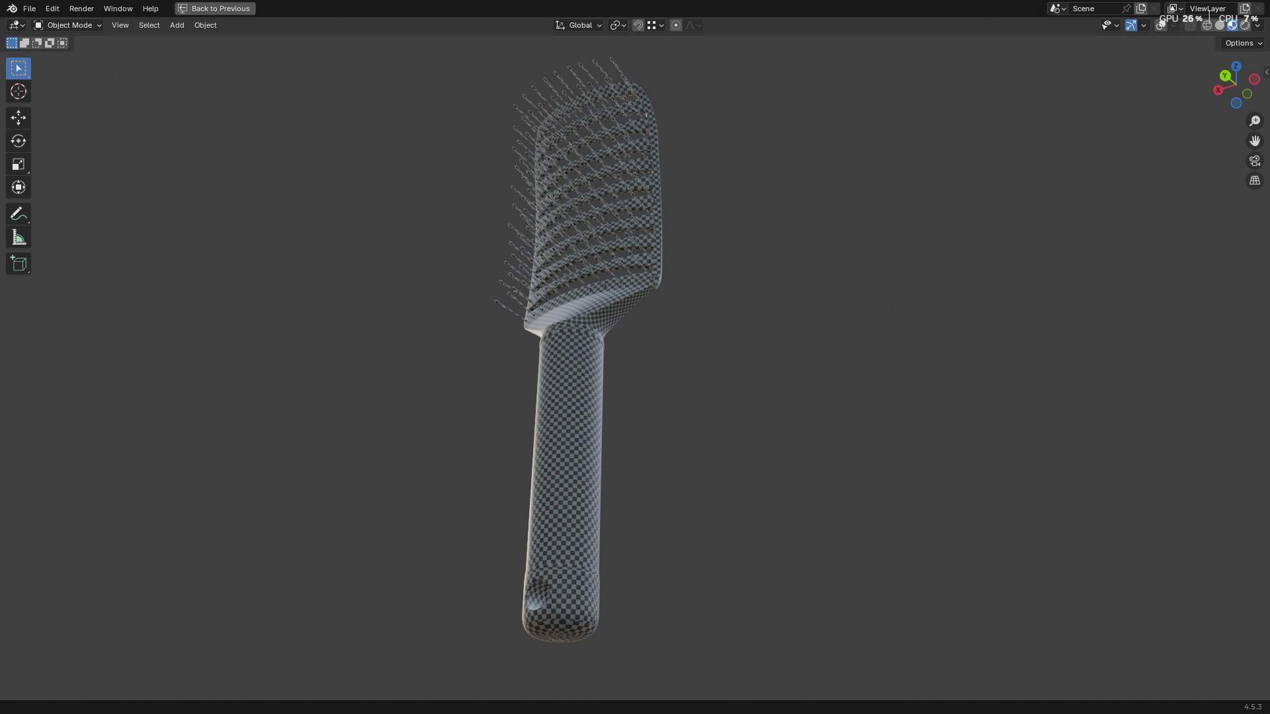The height and width of the screenshot is (714, 1270).
Task: Open the viewport Object menu
Action: click(205, 25)
